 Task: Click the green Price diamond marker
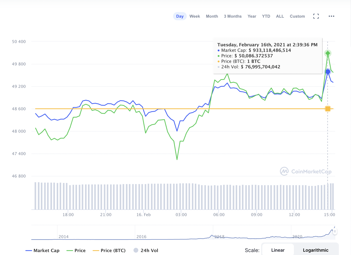click(328, 53)
